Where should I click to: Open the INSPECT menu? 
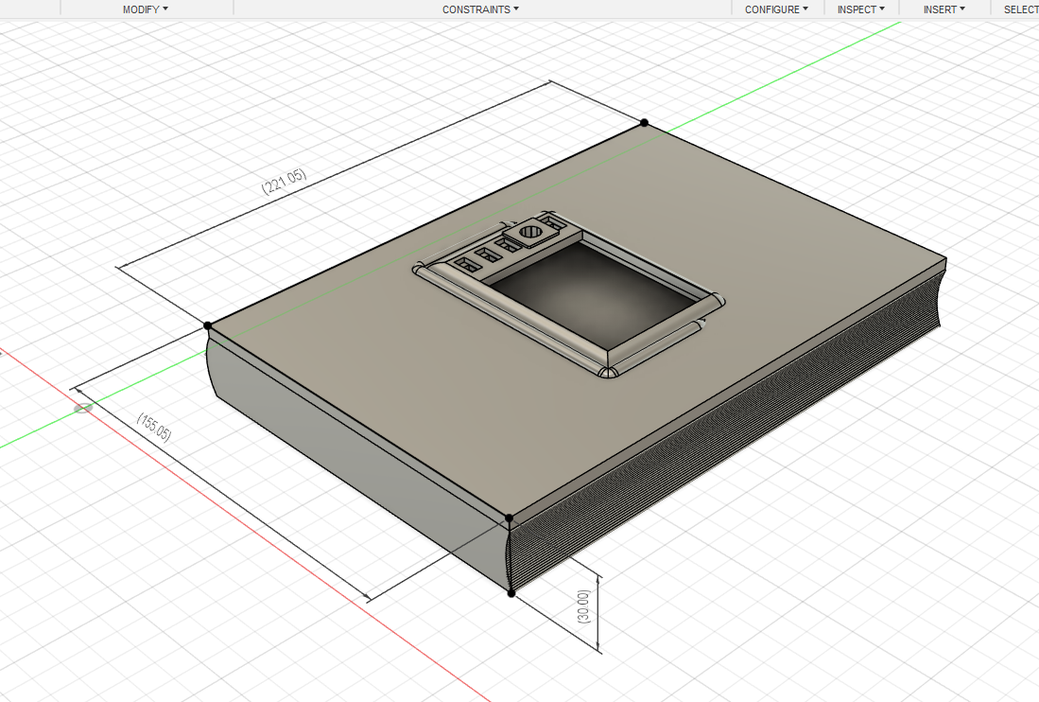[x=860, y=9]
